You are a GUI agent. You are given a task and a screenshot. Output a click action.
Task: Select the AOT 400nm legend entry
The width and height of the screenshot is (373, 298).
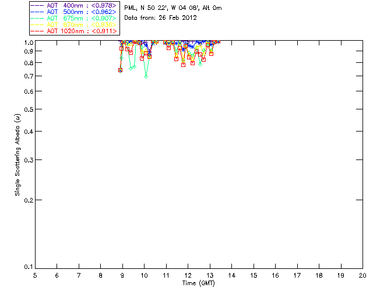[73, 5]
